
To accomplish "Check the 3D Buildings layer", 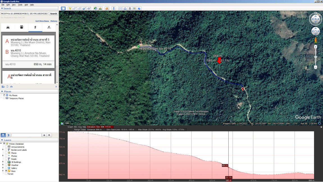I will pyautogui.click(x=6, y=162).
